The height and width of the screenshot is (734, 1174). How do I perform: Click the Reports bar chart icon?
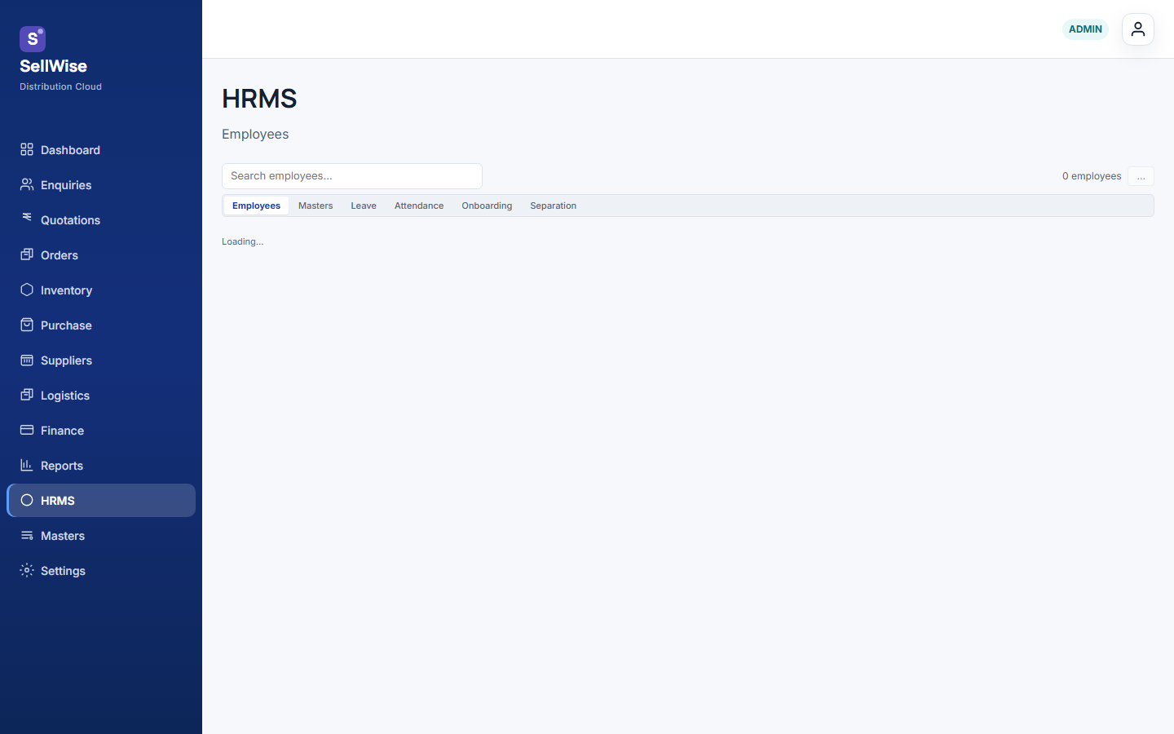pos(27,465)
